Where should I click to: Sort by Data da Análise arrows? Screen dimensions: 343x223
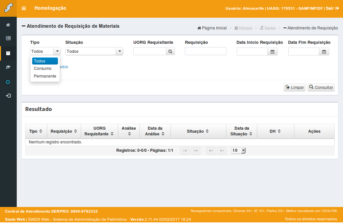click(x=163, y=134)
